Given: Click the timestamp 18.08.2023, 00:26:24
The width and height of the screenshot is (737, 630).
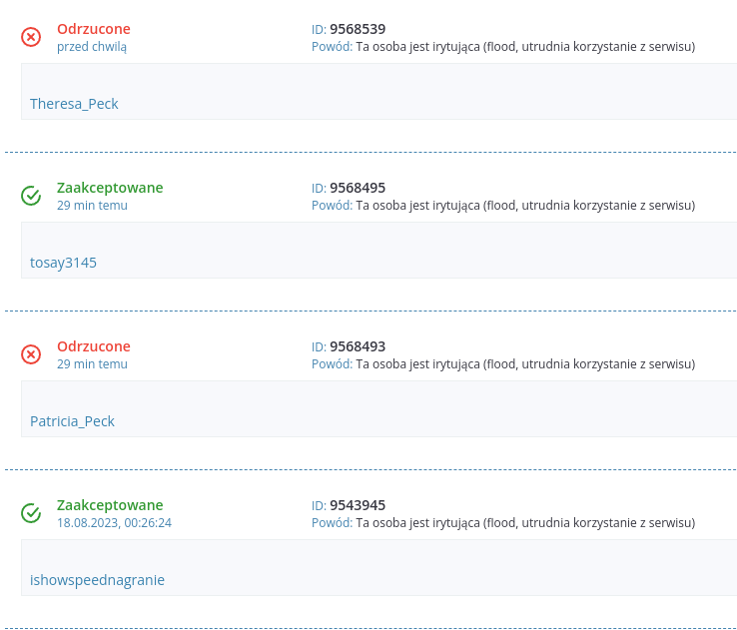Looking at the screenshot, I should (x=114, y=522).
